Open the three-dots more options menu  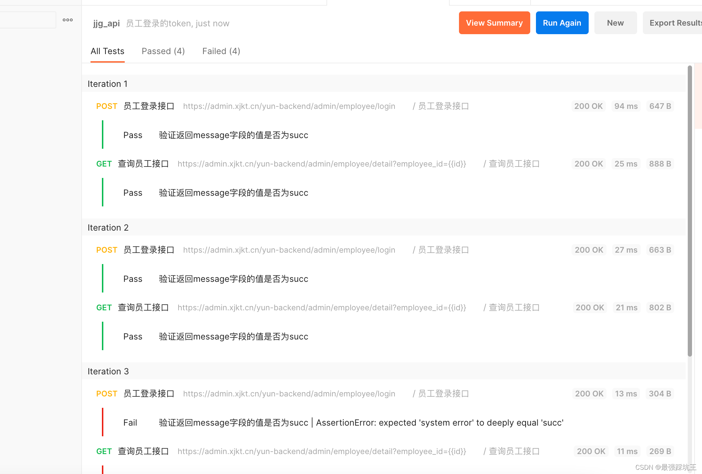[68, 20]
